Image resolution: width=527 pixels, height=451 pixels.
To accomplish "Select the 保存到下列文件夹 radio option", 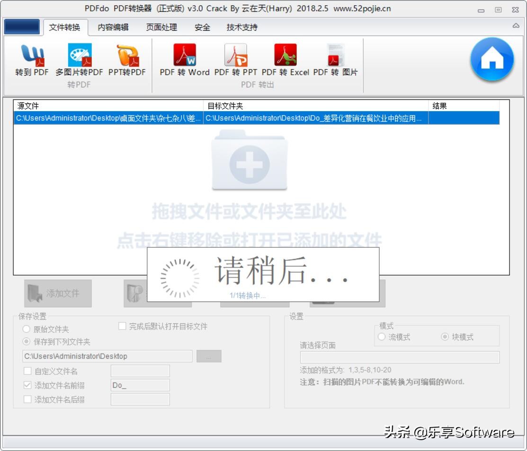I will 26,342.
